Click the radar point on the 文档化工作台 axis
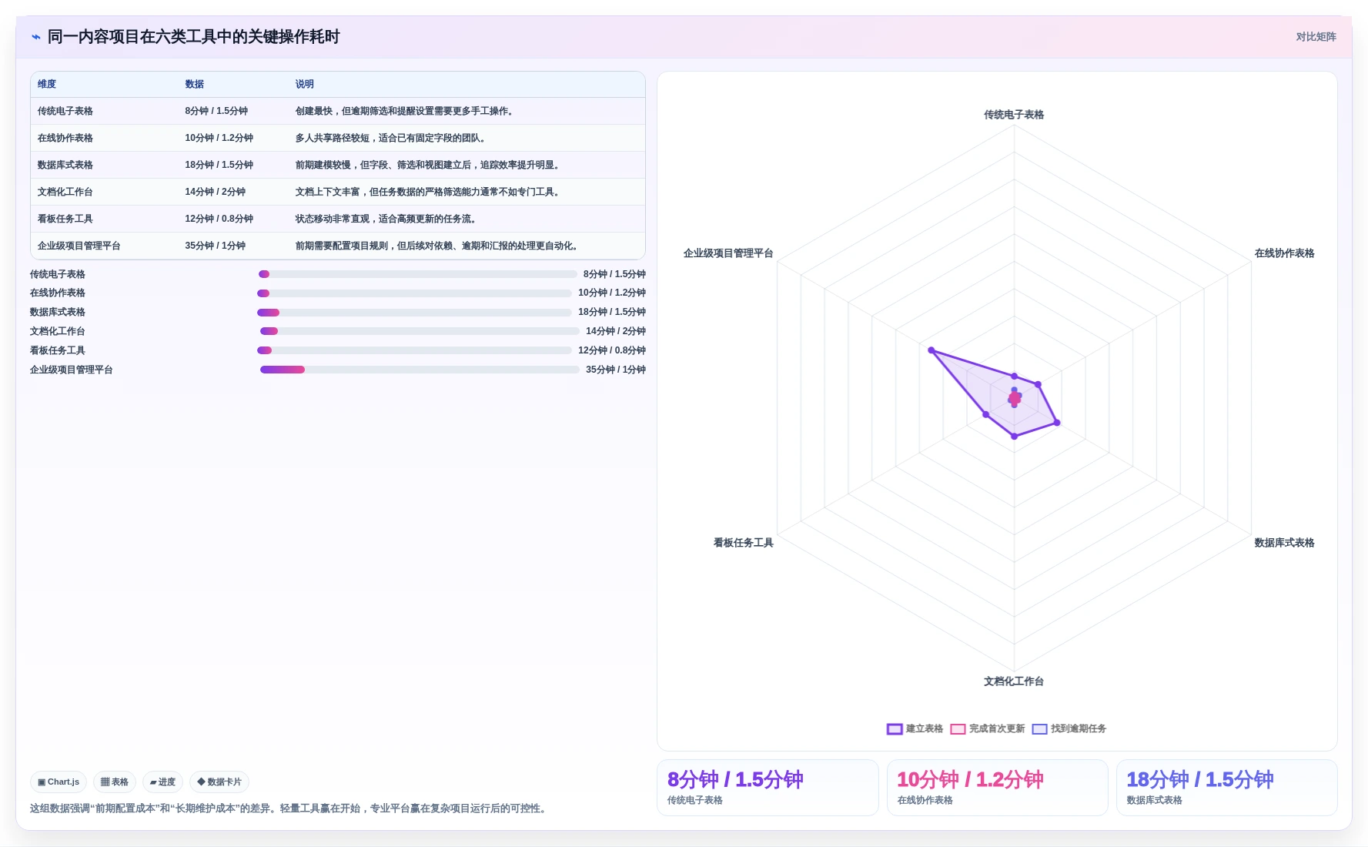 point(1014,437)
